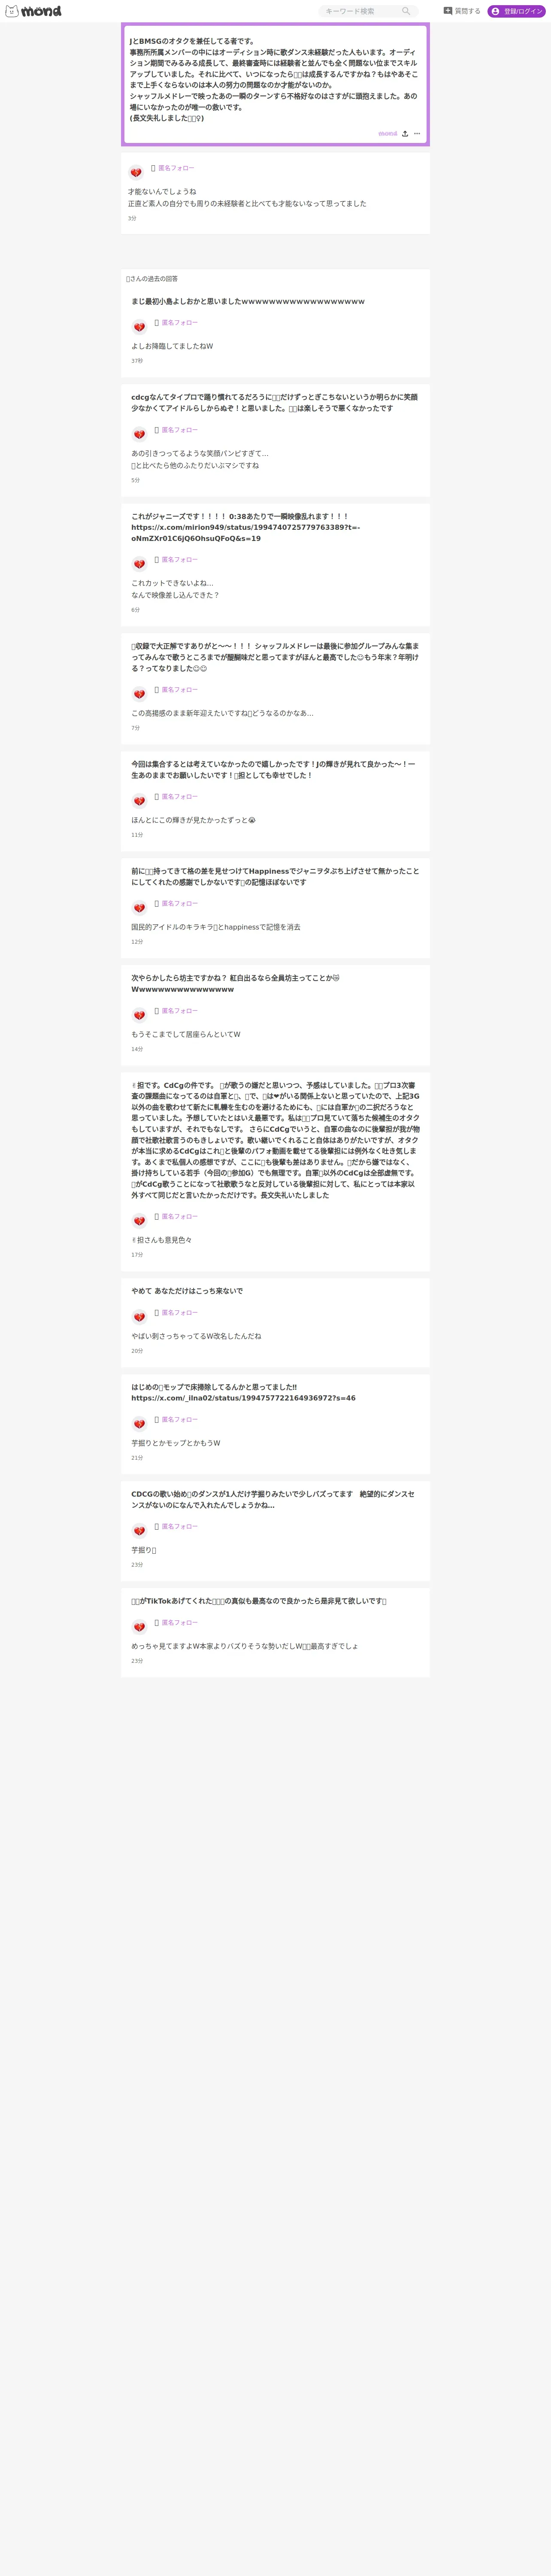551x2576 pixels.
Task: Open the mond logo home link
Action: (x=33, y=11)
